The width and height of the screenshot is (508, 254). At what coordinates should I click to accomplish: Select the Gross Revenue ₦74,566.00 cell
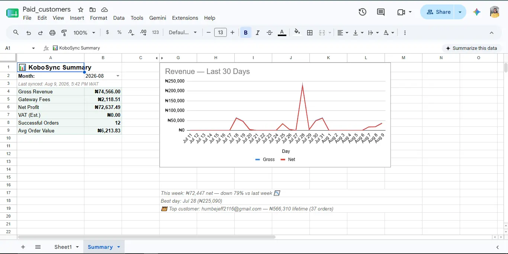click(x=103, y=91)
